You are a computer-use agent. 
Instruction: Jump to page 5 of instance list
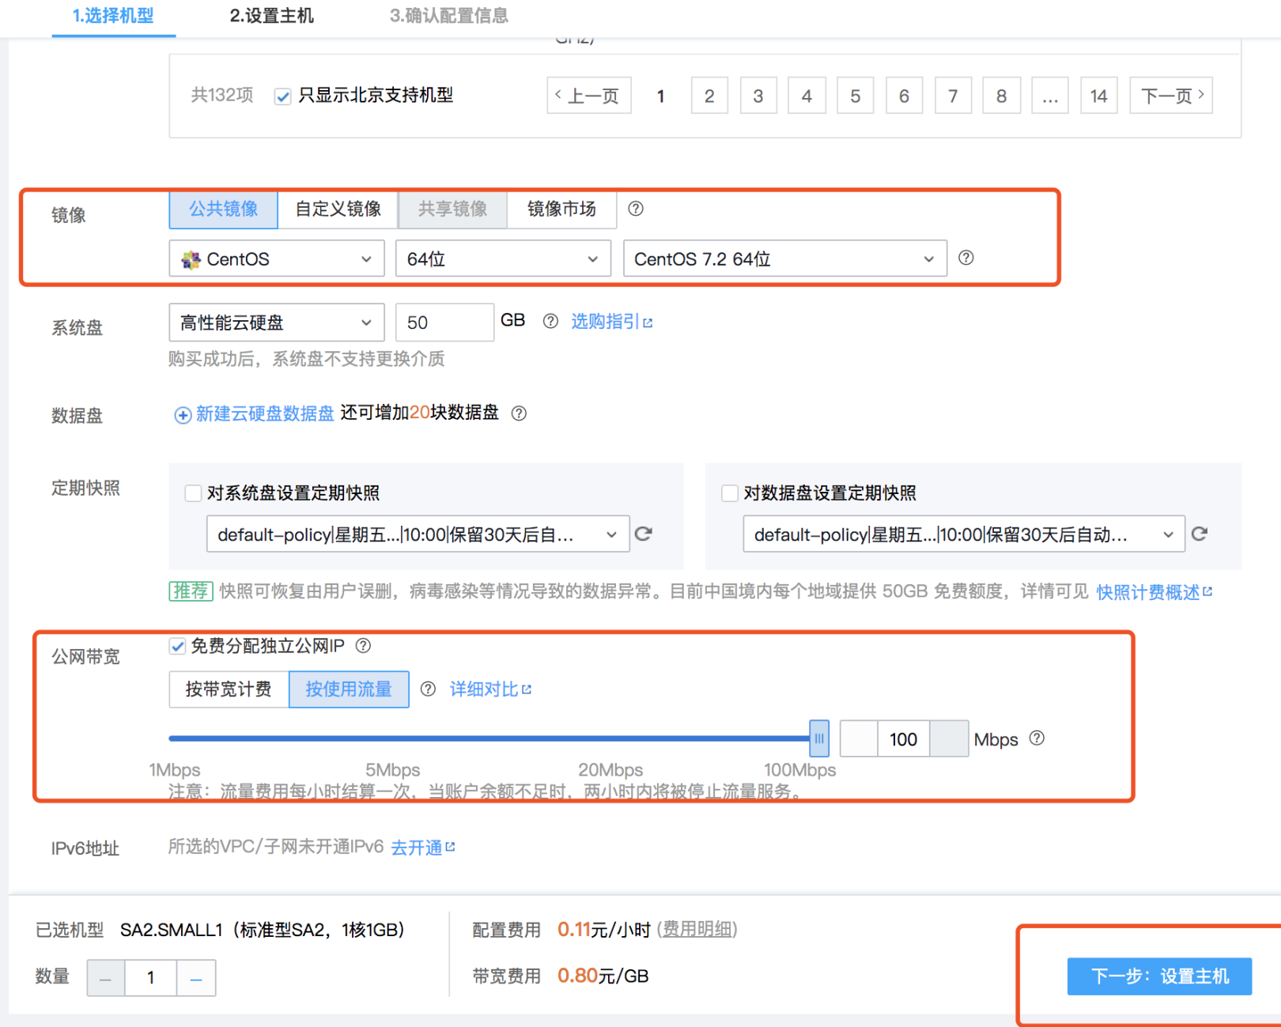coord(856,96)
